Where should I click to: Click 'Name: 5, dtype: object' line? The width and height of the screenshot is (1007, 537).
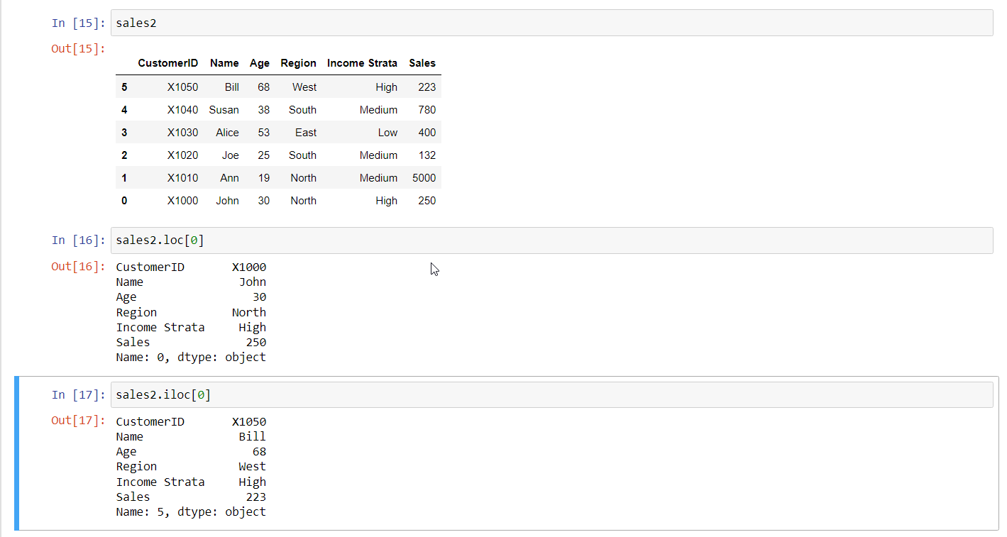(191, 511)
